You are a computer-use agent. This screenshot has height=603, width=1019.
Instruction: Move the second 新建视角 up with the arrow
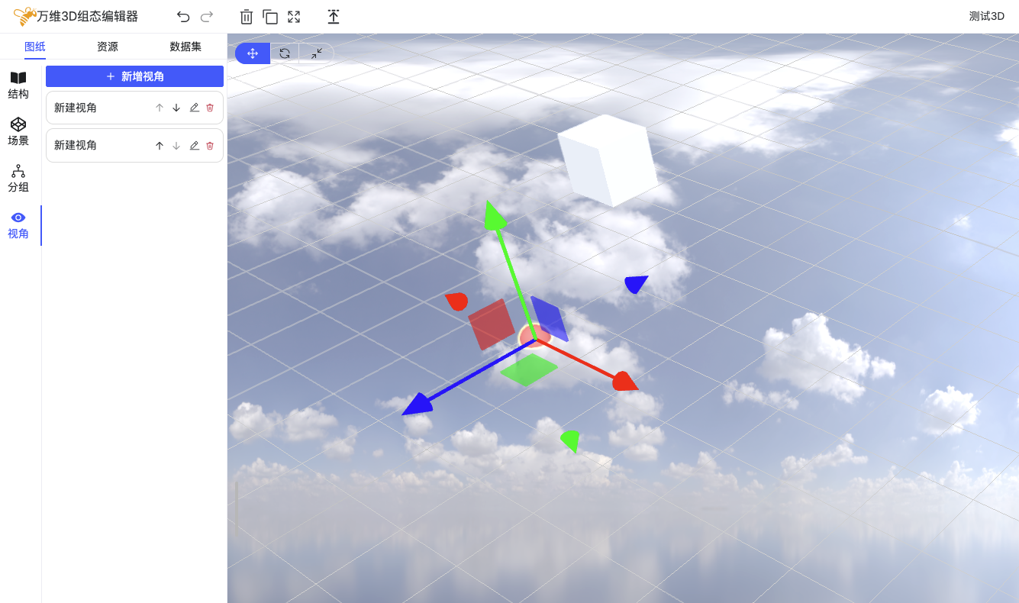tap(160, 145)
